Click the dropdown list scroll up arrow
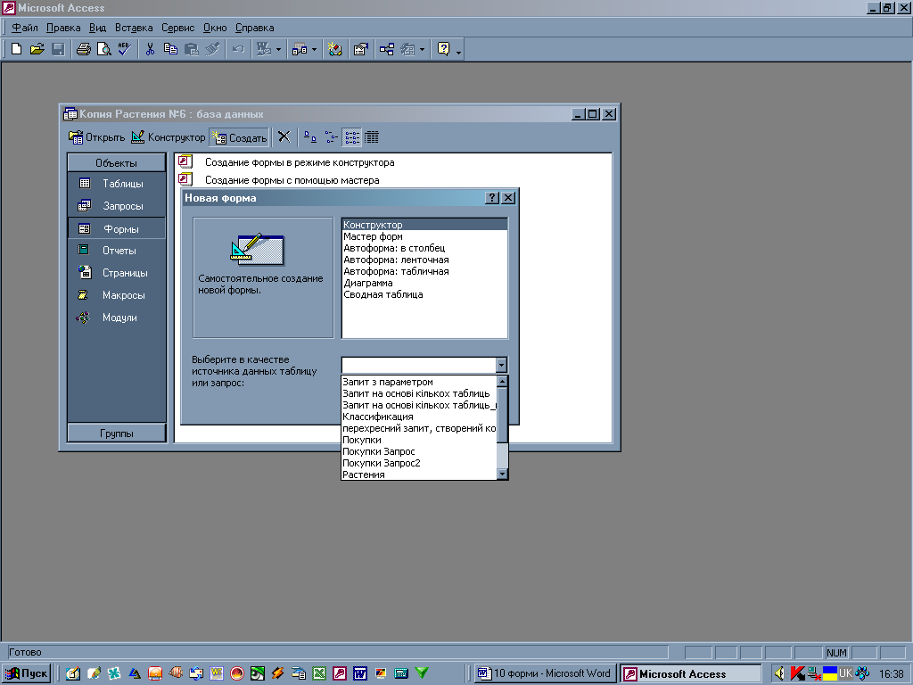The width and height of the screenshot is (913, 685). tap(502, 382)
